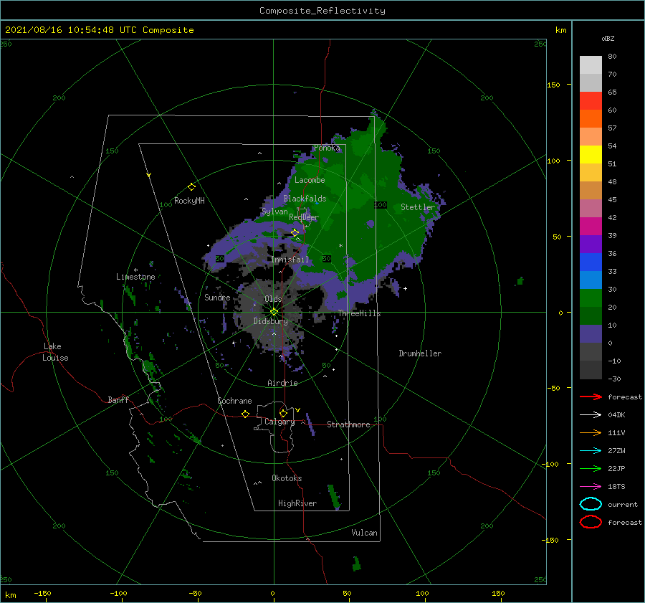
Task: Click the Didsbury label
Action: pos(270,321)
